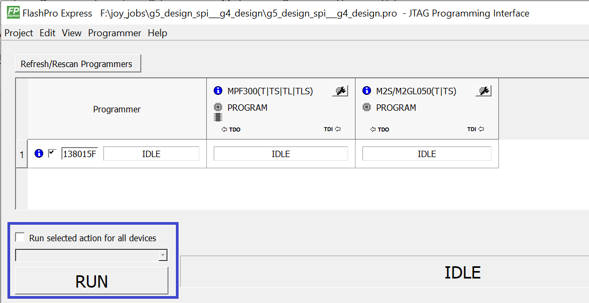Click the M2S/M2GL050 device info icon
The width and height of the screenshot is (589, 303).
click(366, 91)
